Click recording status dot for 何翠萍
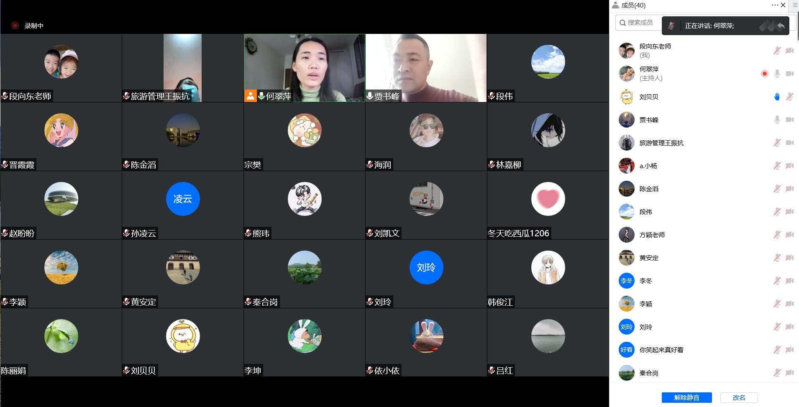The image size is (799, 407). click(x=765, y=74)
